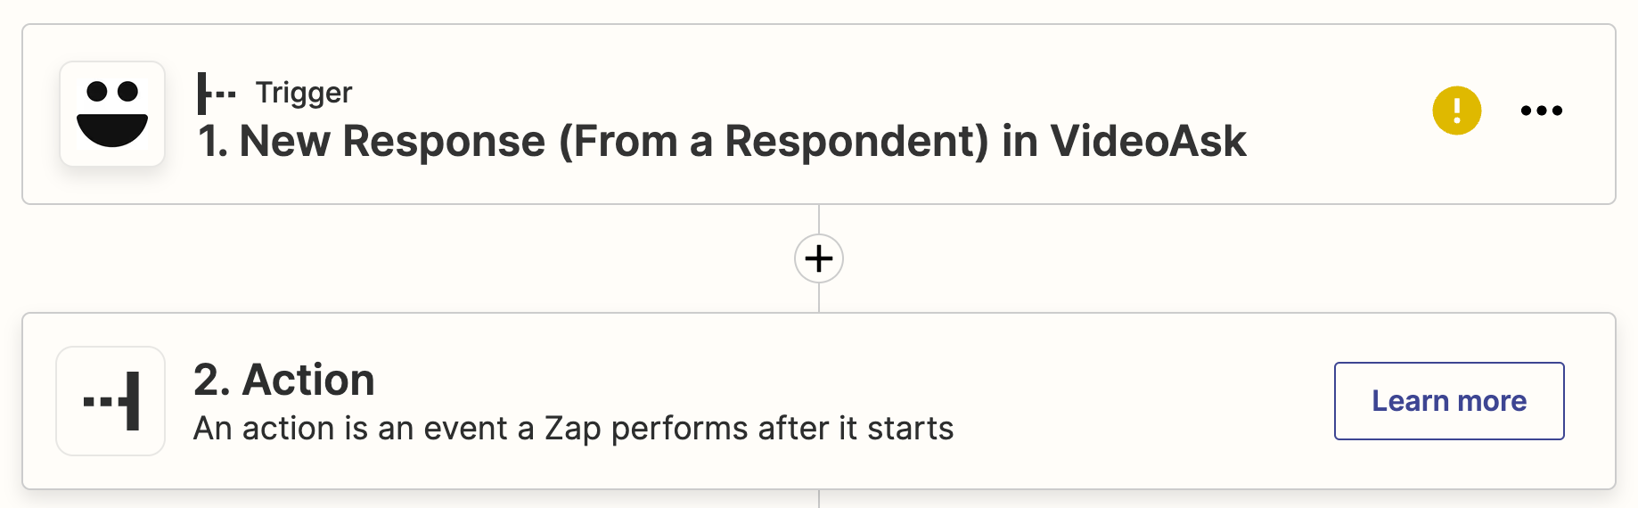Click the yellow warning exclamation icon
The image size is (1638, 508).
click(x=1456, y=111)
